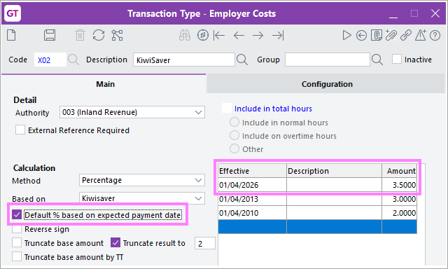
Task: Select Include on overtime hours radio
Action: (x=234, y=135)
